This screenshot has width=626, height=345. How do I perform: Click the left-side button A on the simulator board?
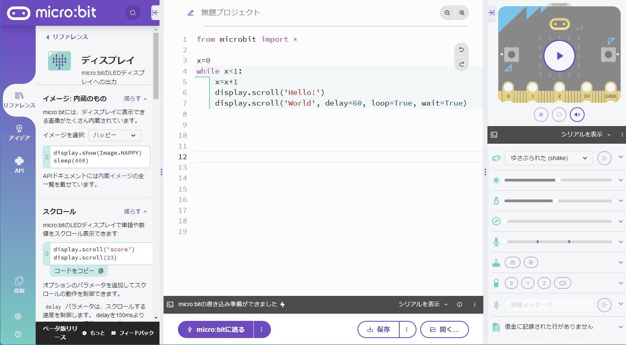pyautogui.click(x=511, y=54)
